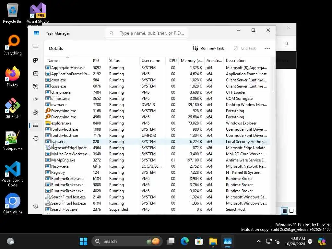
Task: Open Task Manager Settings gear
Action: [x=36, y=206]
